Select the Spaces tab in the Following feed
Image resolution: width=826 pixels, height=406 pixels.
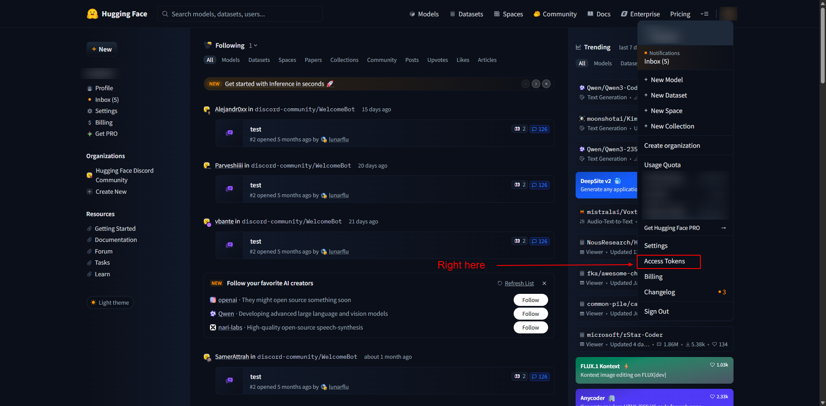[287, 60]
